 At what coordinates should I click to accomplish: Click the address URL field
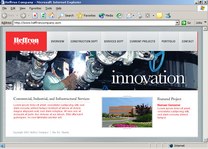(94, 23)
